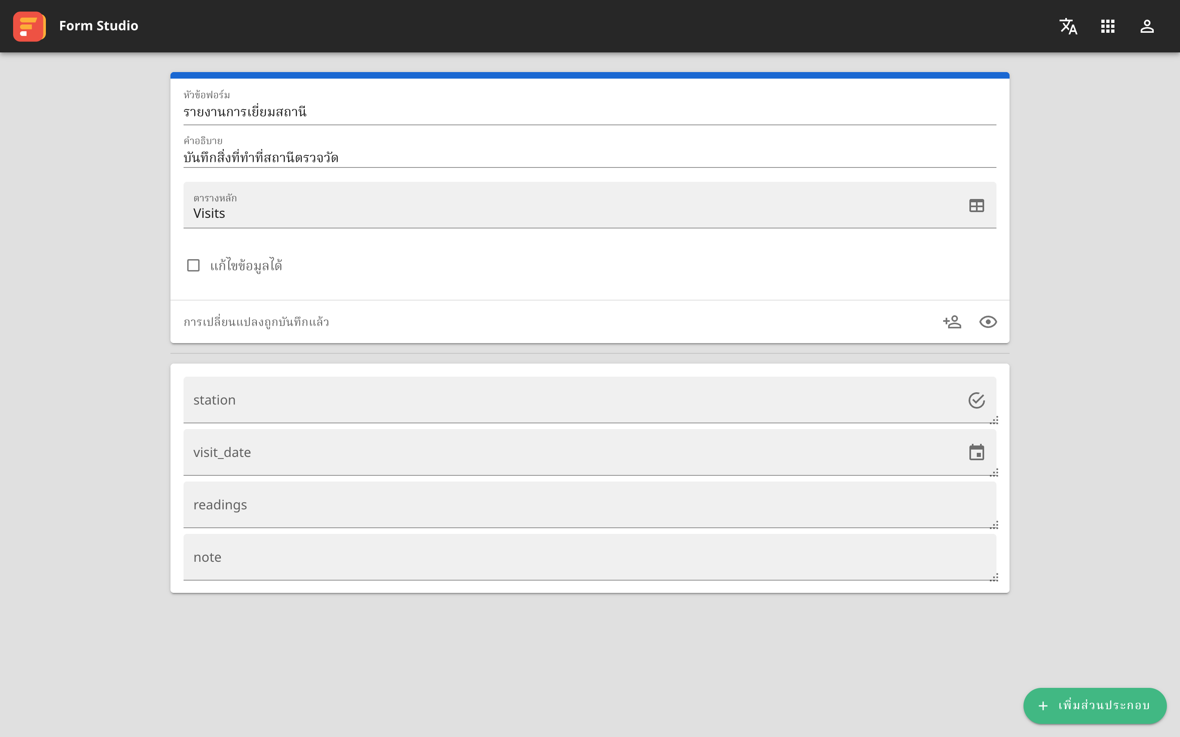1180x737 pixels.
Task: Click the Form Studio title text
Action: pos(98,26)
